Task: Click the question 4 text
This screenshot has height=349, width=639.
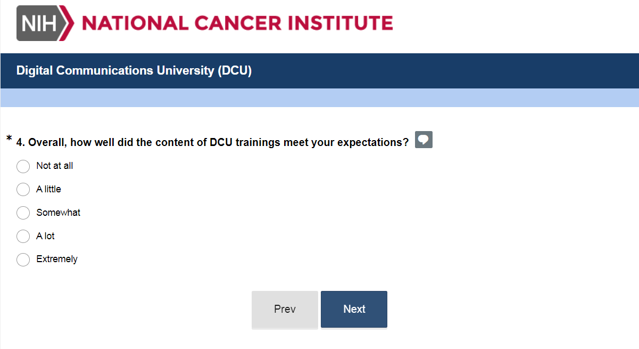Action: point(213,142)
